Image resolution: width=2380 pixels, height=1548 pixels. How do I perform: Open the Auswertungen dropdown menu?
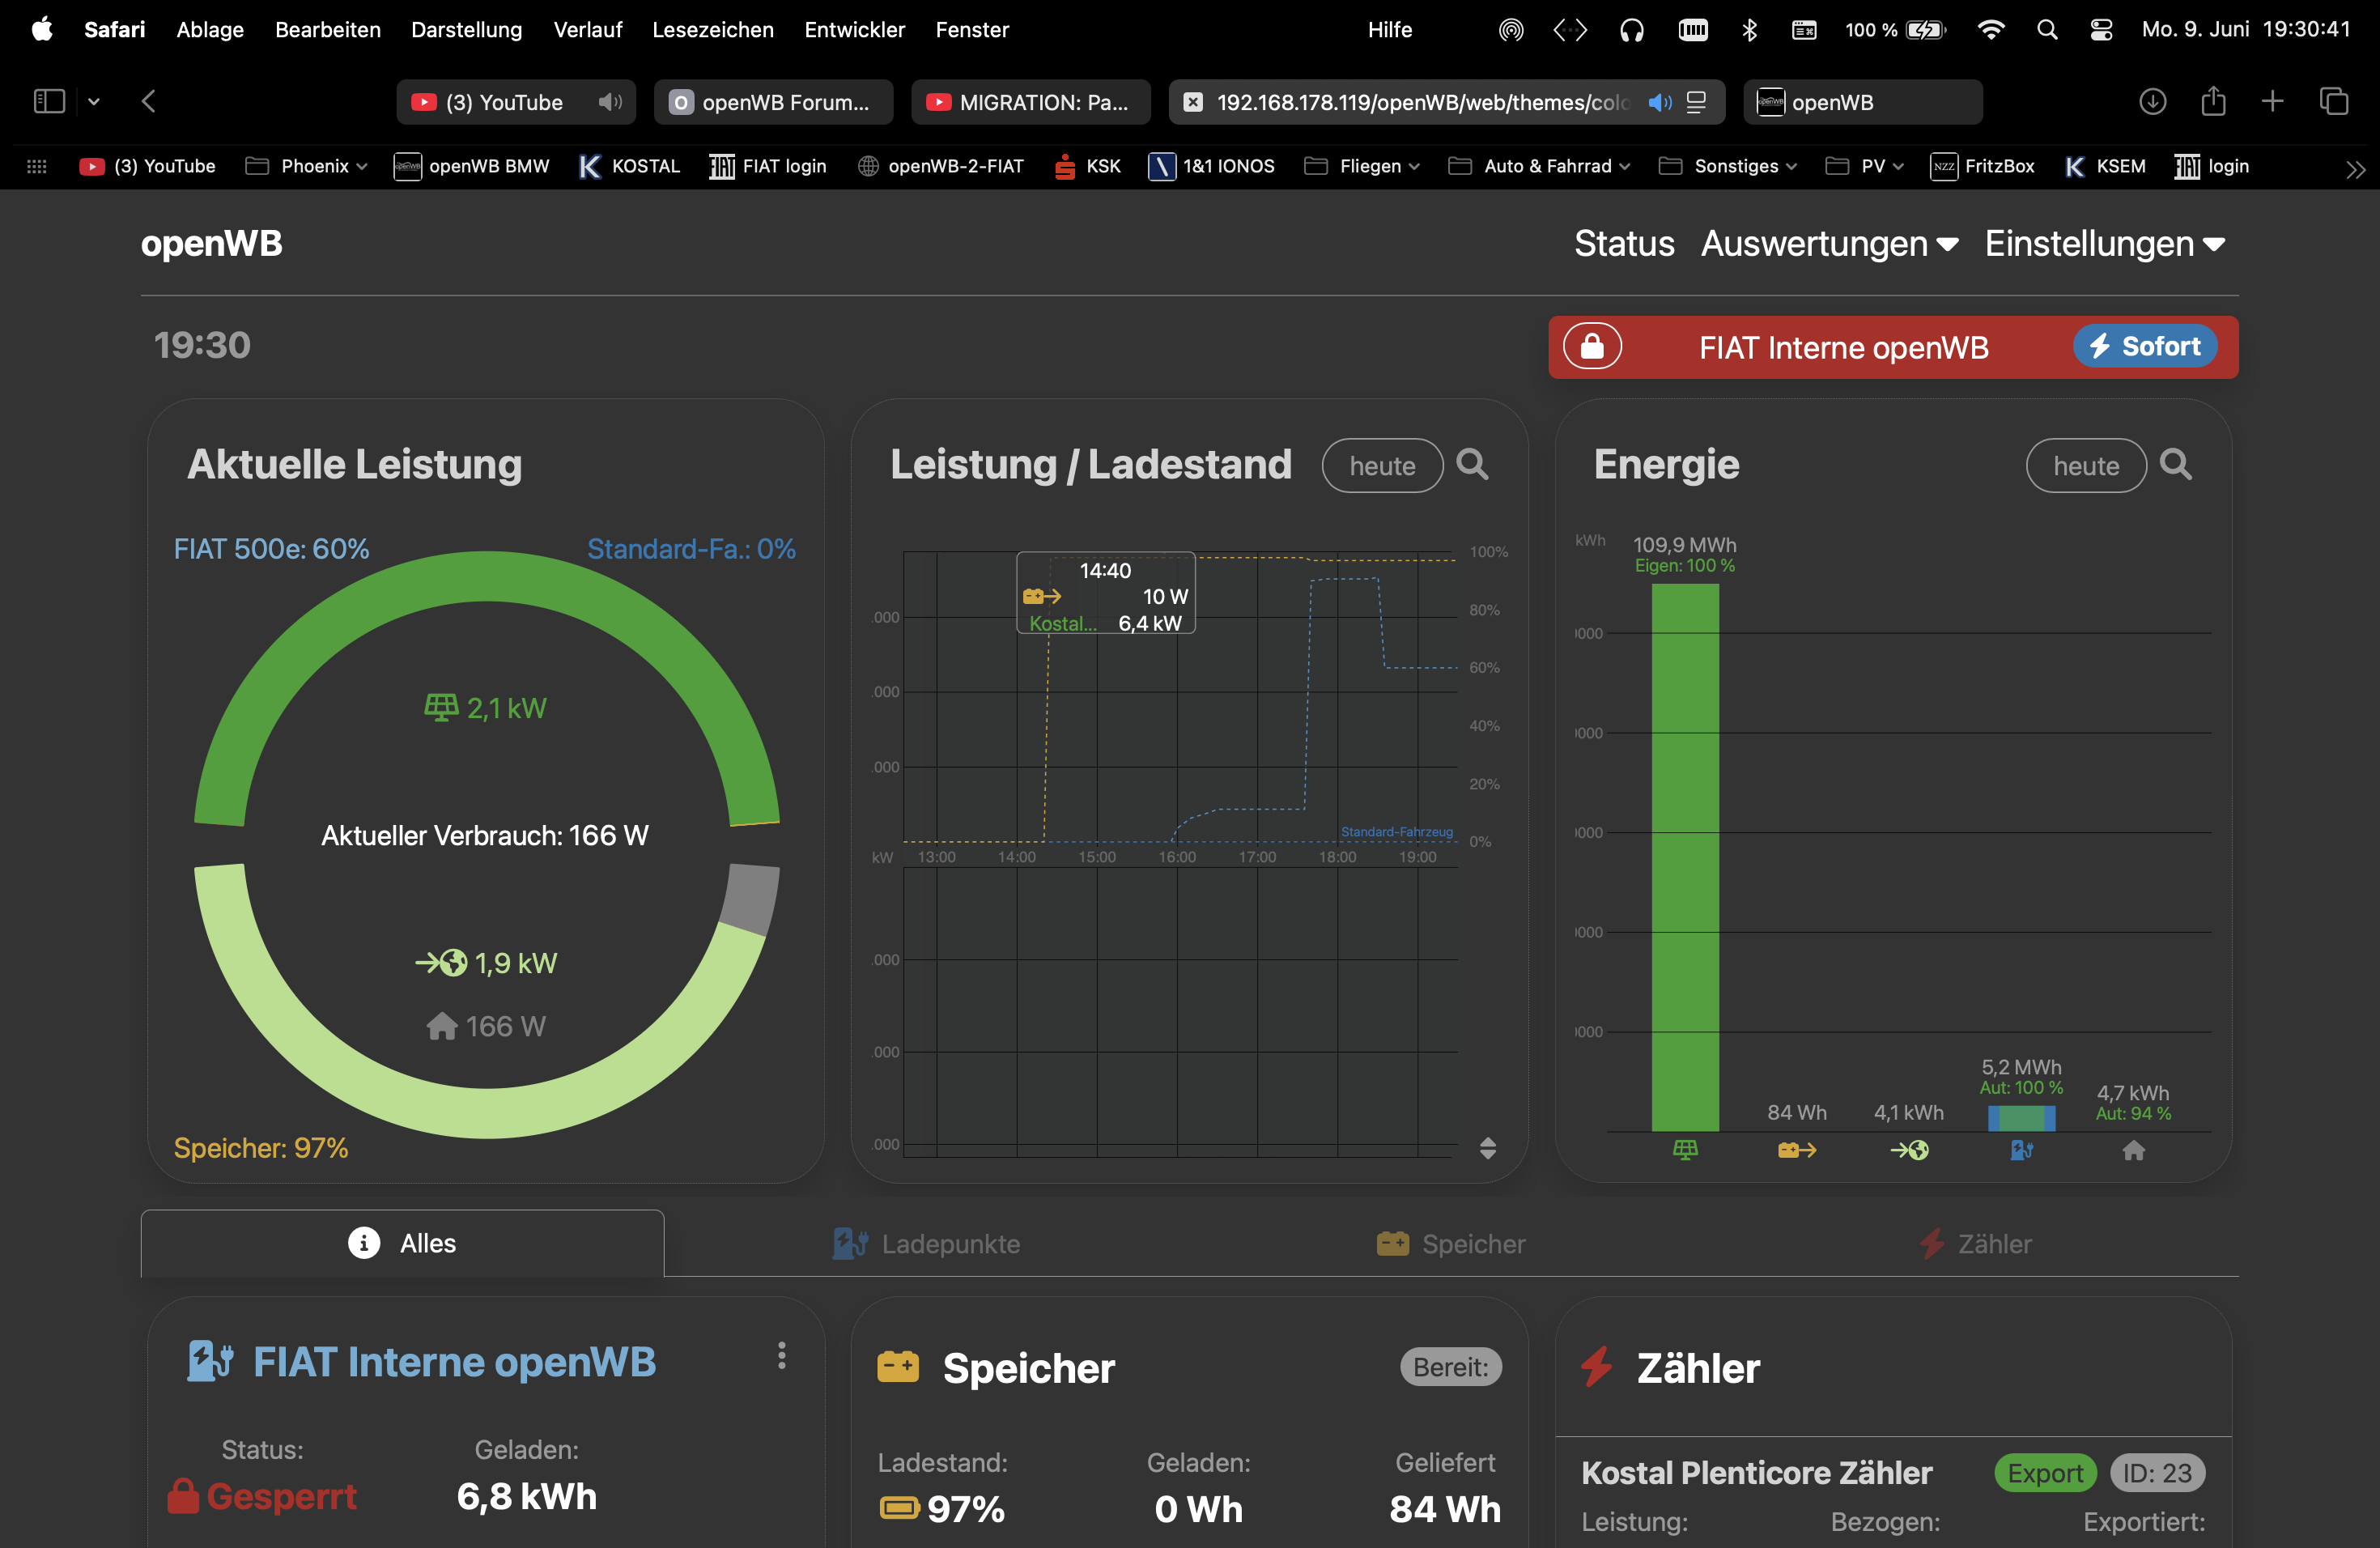coord(1829,244)
